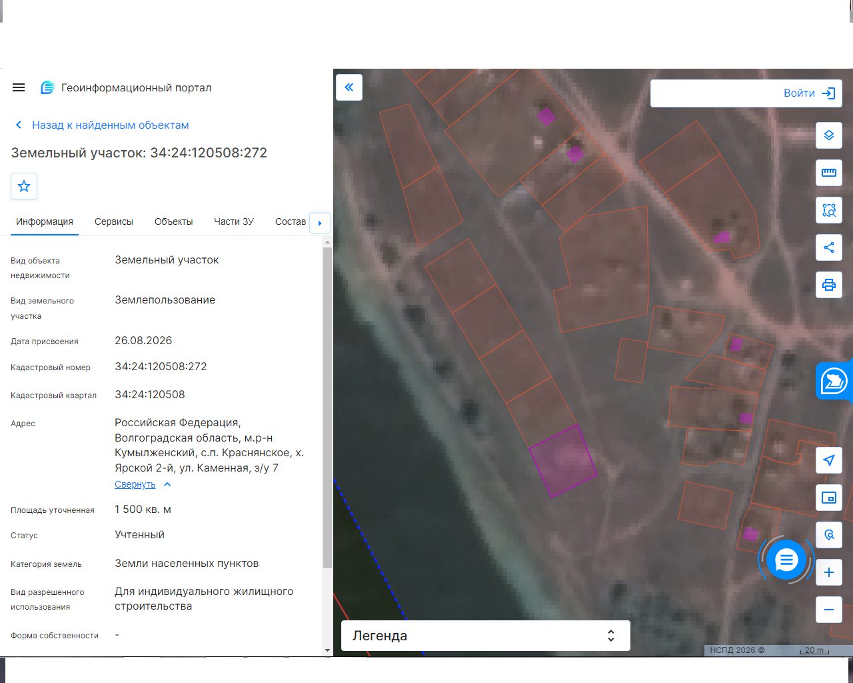The height and width of the screenshot is (683, 853).
Task: Zoom in on the map
Action: [829, 572]
